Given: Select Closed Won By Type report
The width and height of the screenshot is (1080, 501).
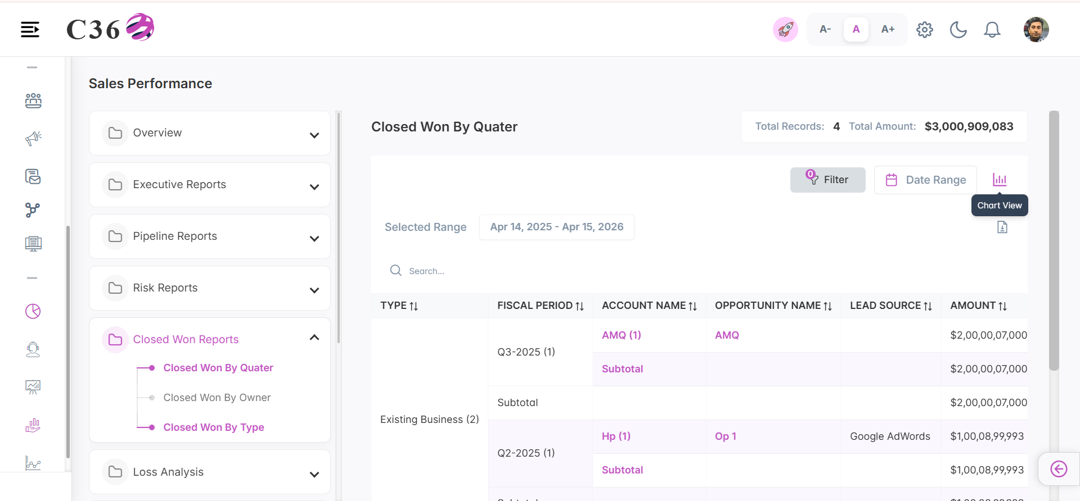Looking at the screenshot, I should pyautogui.click(x=214, y=427).
